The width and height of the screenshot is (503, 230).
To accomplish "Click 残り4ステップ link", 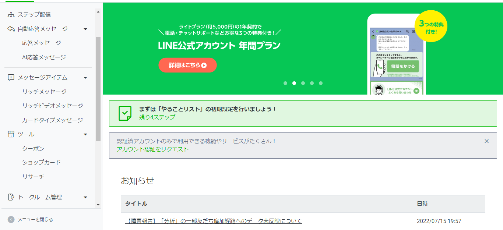I will [x=157, y=117].
